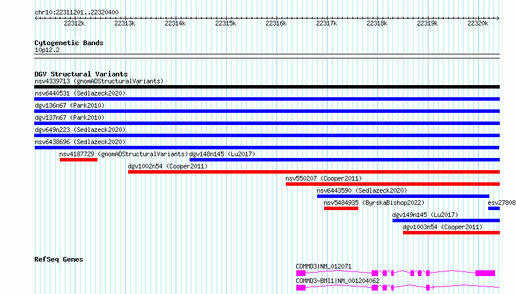The width and height of the screenshot is (516, 294).
Task: Click the red dgv1003n54 variant bar
Action: pyautogui.click(x=451, y=233)
